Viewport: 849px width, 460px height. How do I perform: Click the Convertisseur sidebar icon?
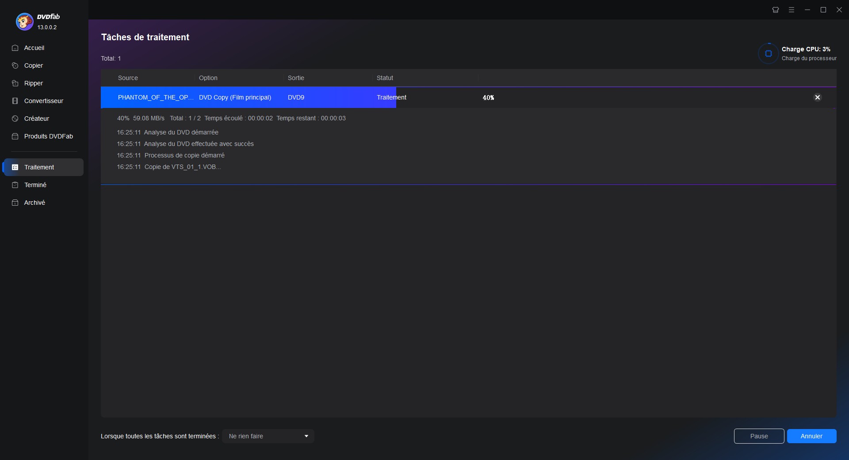click(x=15, y=101)
